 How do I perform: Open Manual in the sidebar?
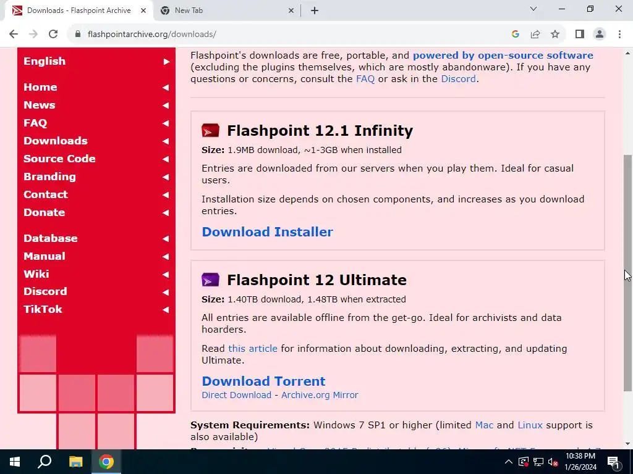45,256
